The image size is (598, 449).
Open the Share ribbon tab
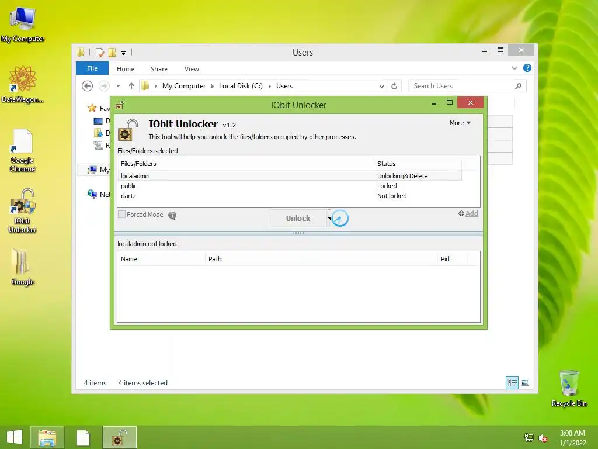pyautogui.click(x=159, y=69)
